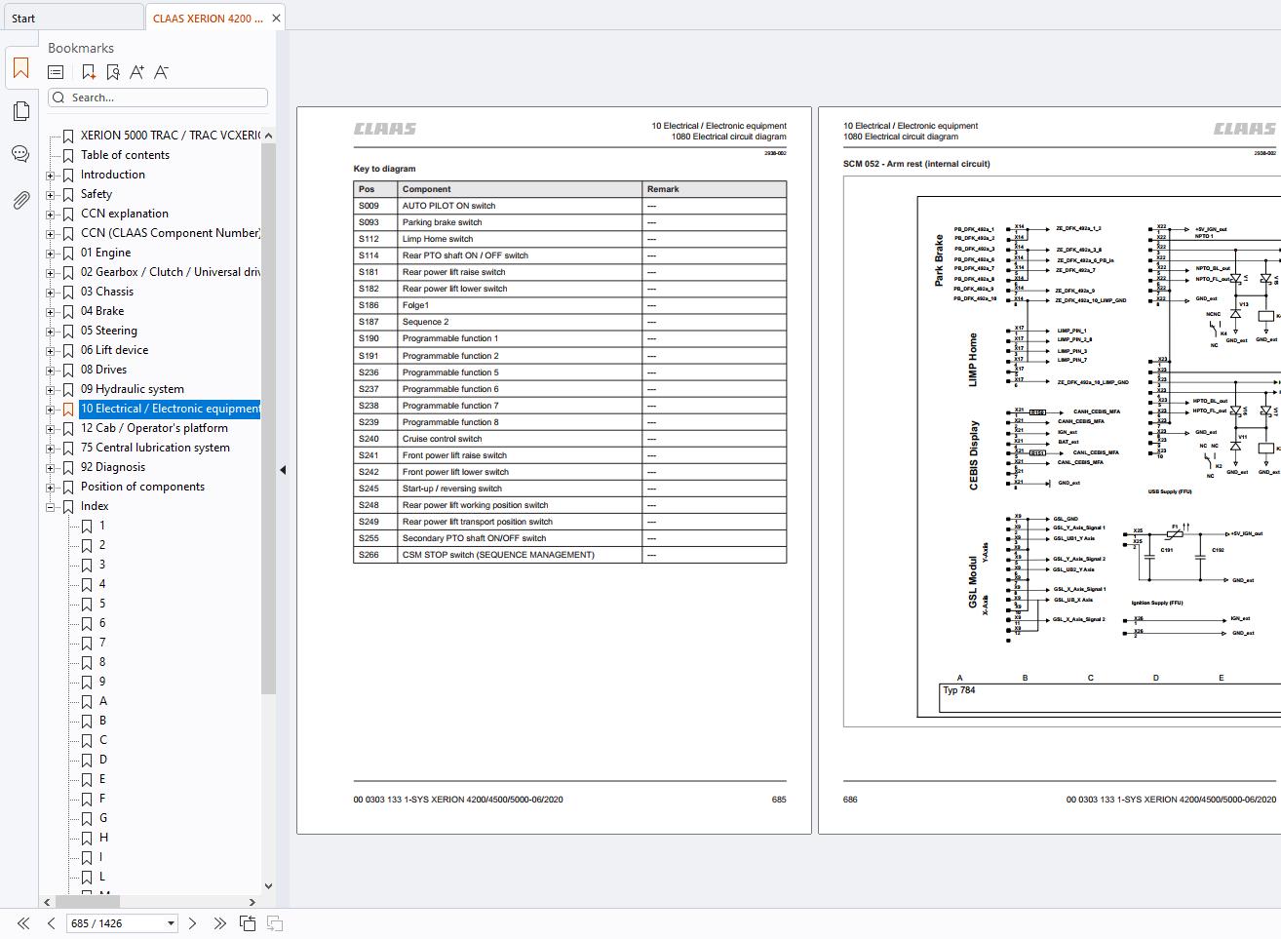Image resolution: width=1281 pixels, height=939 pixels.
Task: Open the Pages thumbnails panel icon
Action: pyautogui.click(x=20, y=111)
